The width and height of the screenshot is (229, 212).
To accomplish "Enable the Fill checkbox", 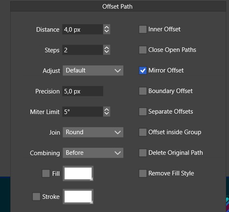I will (46, 173).
